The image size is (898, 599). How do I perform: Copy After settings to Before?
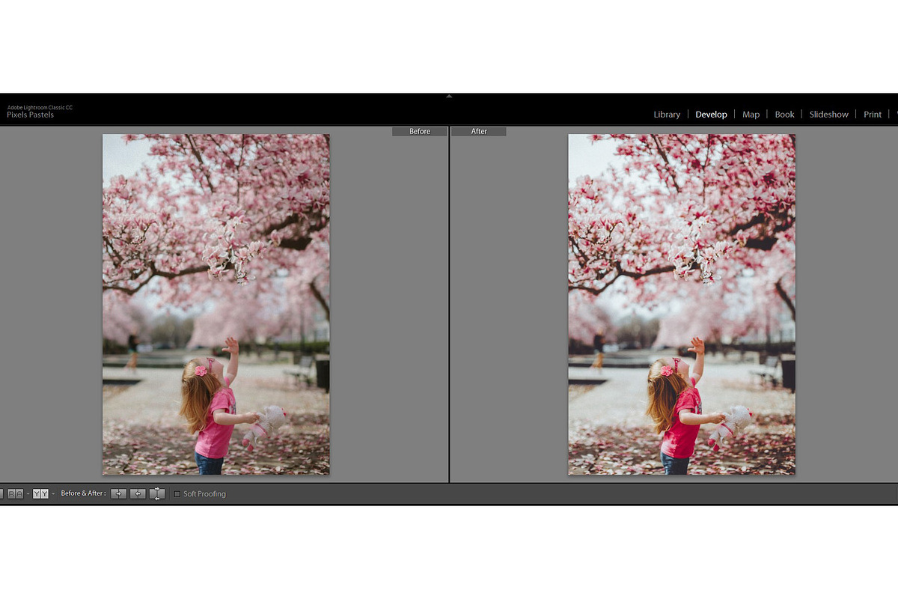[x=138, y=493]
